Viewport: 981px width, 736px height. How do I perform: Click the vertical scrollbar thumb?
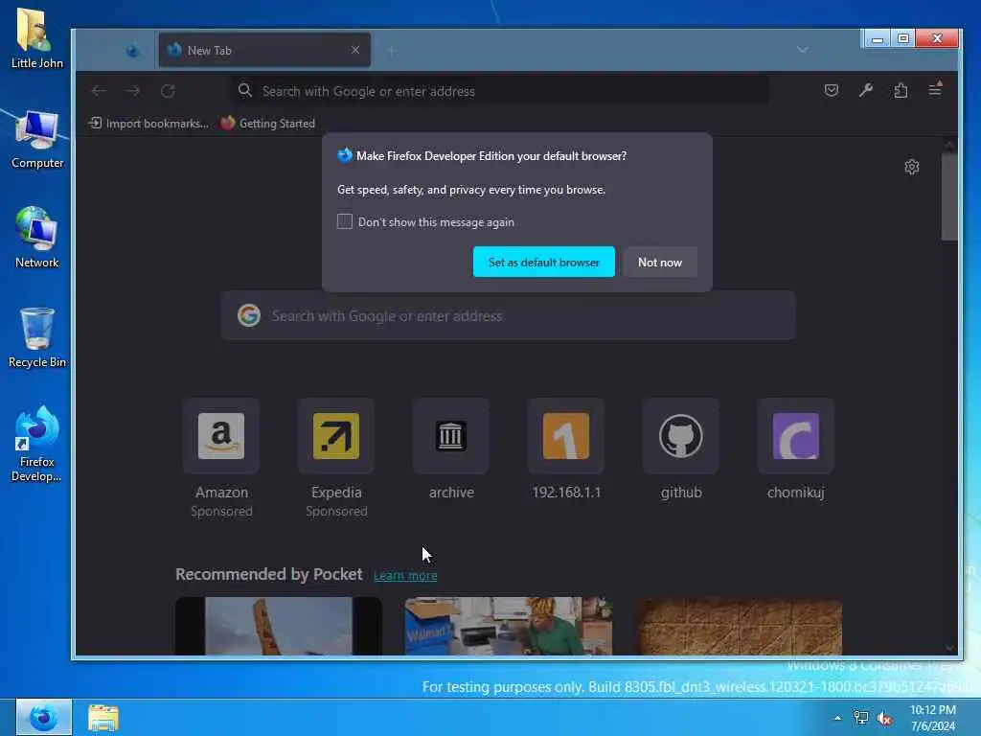[x=949, y=196]
